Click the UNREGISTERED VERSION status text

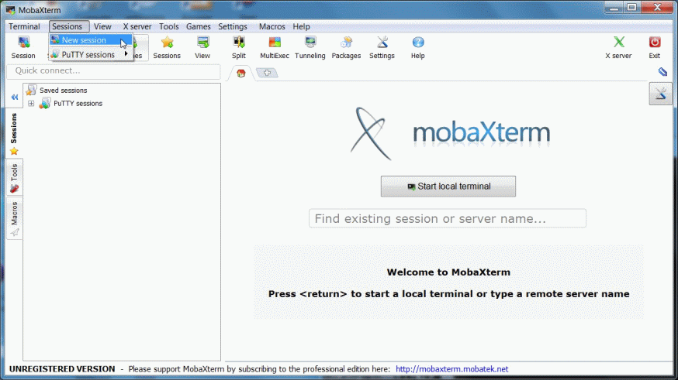click(62, 369)
